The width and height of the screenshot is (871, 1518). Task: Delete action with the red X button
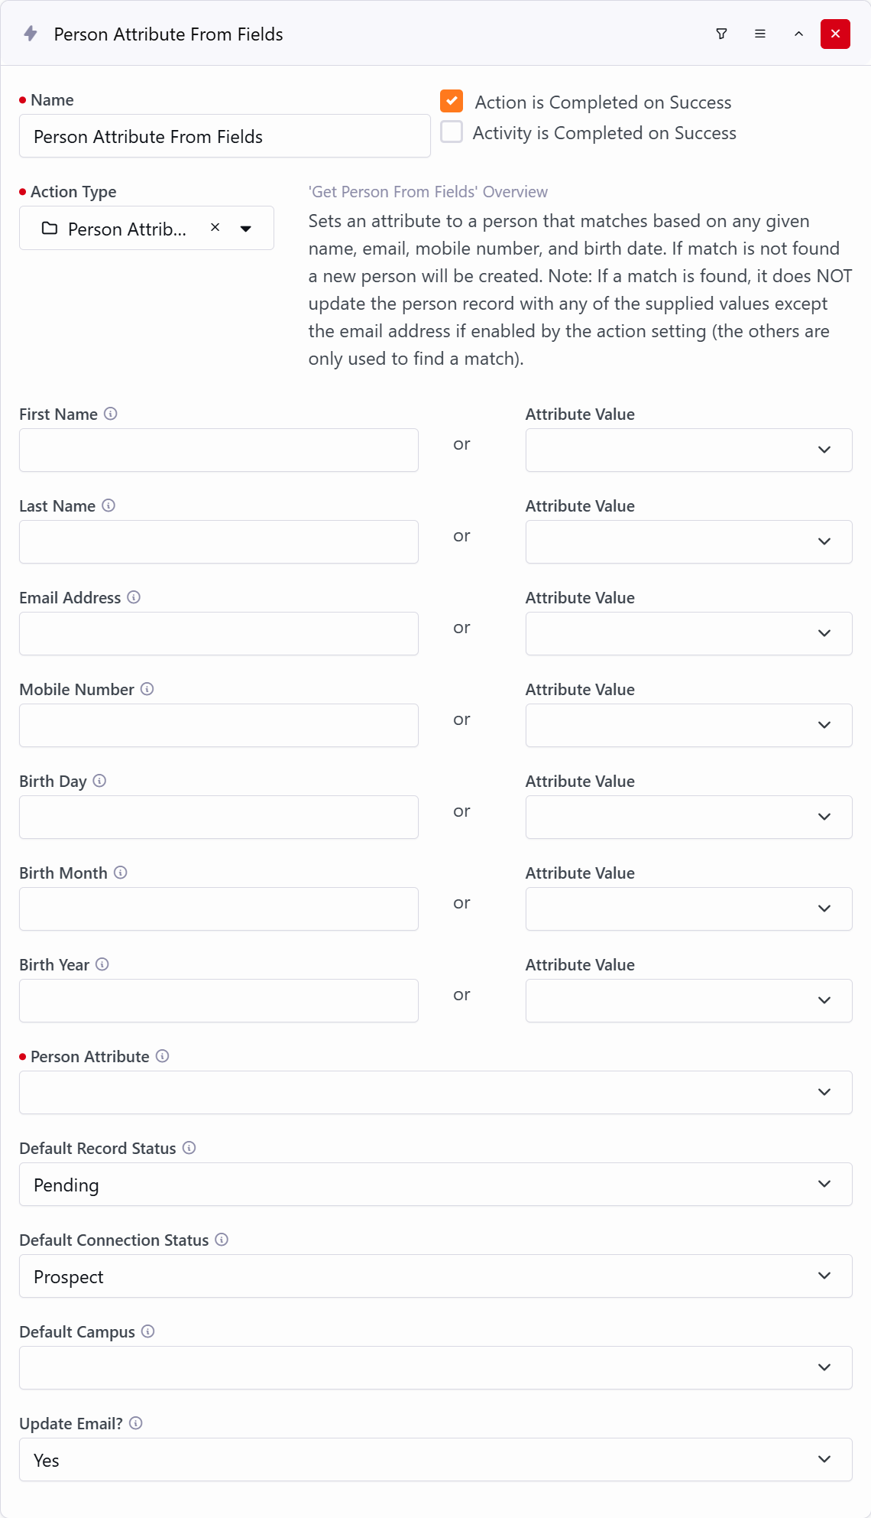coord(835,34)
